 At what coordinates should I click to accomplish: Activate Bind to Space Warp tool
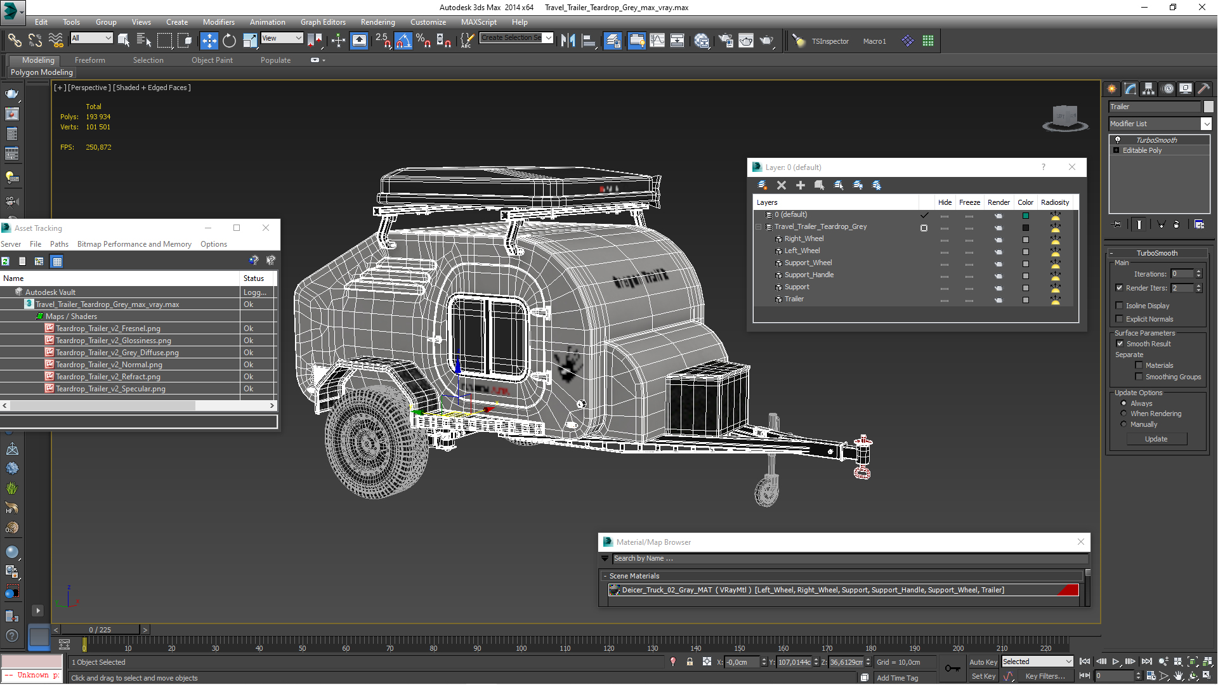pos(56,41)
